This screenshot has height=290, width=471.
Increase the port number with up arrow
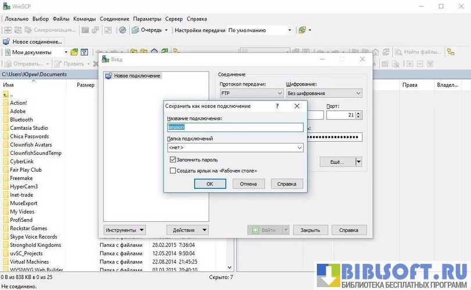(x=358, y=113)
